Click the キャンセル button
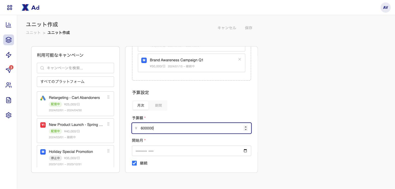The height and width of the screenshot is (189, 395). coord(227,28)
